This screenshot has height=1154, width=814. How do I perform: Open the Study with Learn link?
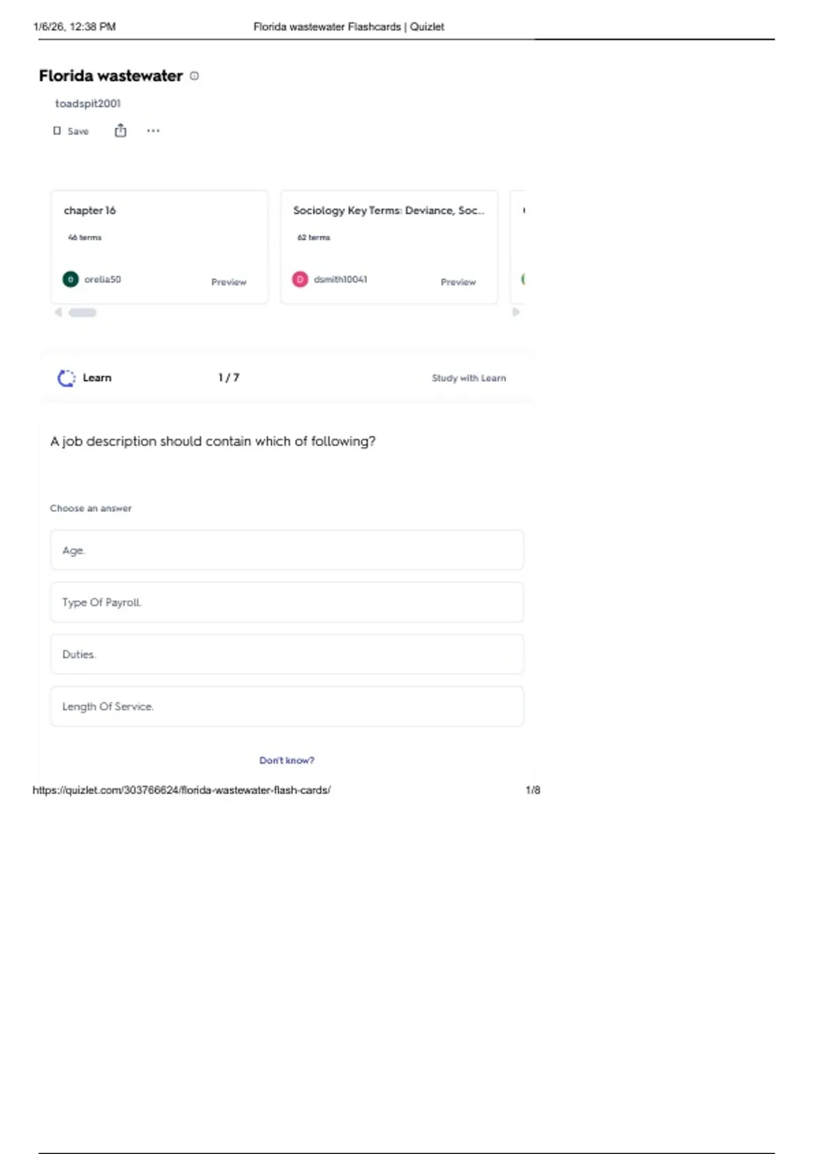[469, 378]
